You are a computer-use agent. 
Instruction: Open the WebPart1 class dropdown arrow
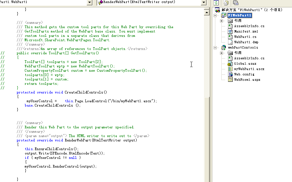pos(89,2)
